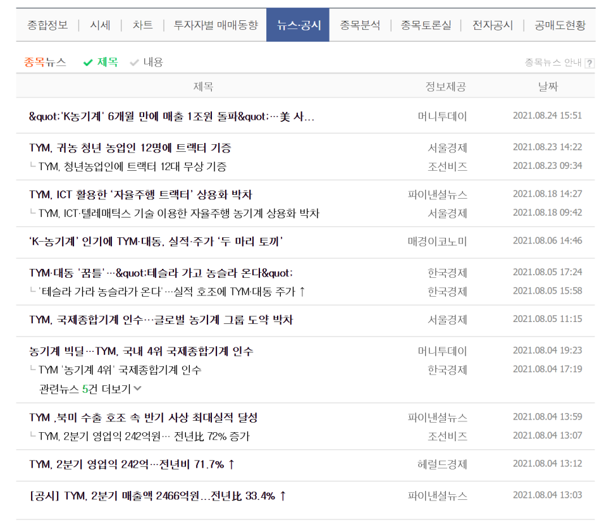Click 조선비즈 source on the 08.23 09:34 row
The image size is (611, 522).
[x=447, y=166]
